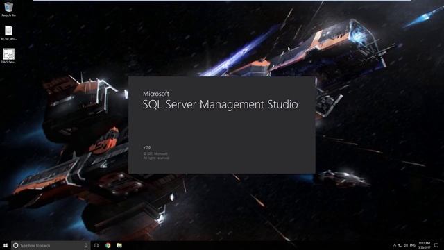Click the Microsoft label on the splash screen

156,94
